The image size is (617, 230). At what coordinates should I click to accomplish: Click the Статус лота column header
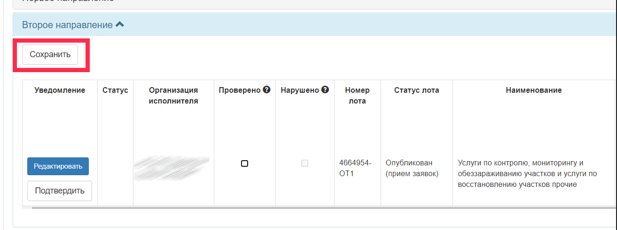[416, 90]
